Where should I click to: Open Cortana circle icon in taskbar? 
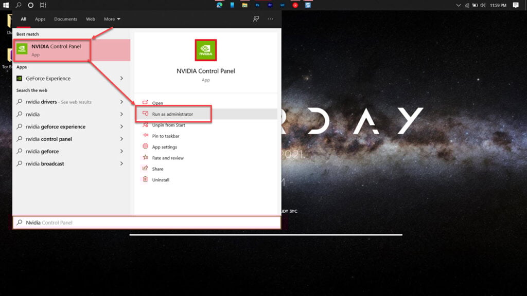coord(30,5)
